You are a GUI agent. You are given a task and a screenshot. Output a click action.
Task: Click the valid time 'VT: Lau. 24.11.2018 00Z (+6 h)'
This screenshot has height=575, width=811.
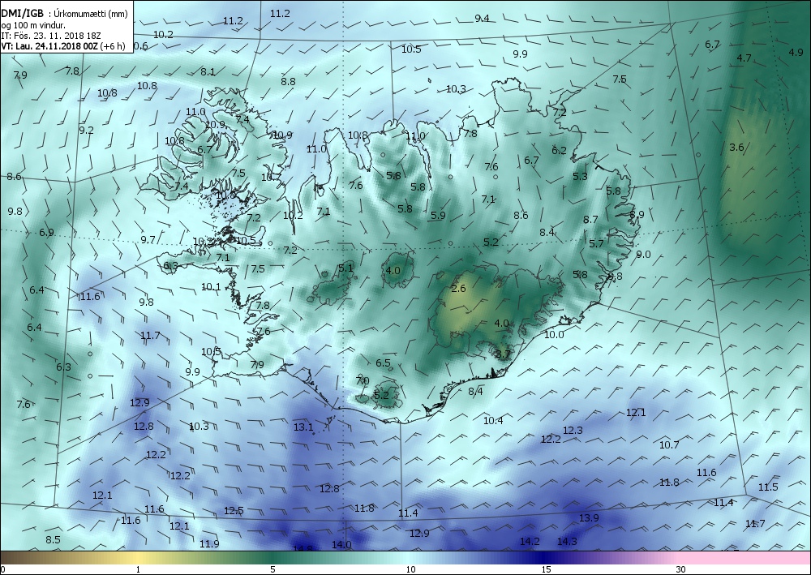[x=63, y=46]
